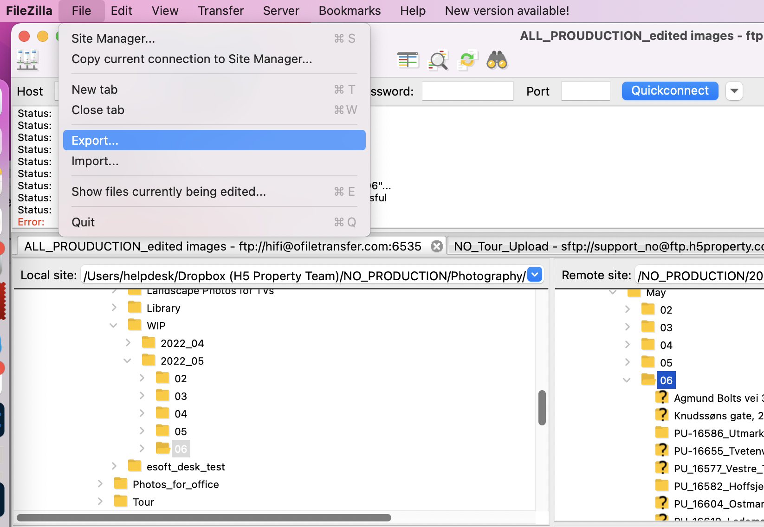Image resolution: width=764 pixels, height=527 pixels.
Task: Click the New version available! menu item
Action: point(507,11)
